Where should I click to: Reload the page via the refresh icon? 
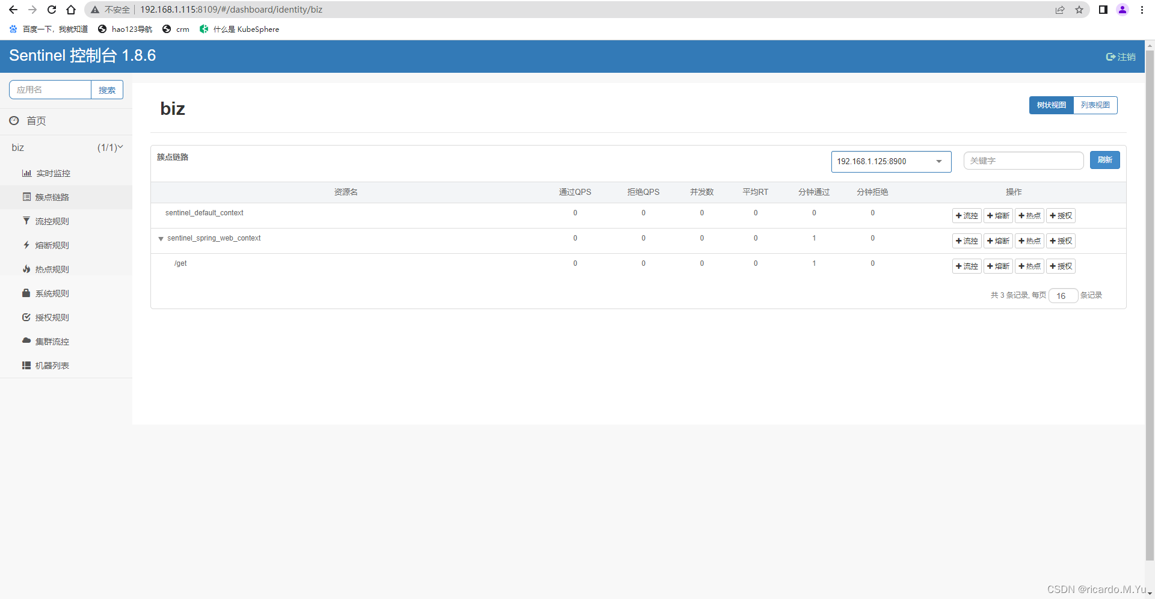coord(52,10)
